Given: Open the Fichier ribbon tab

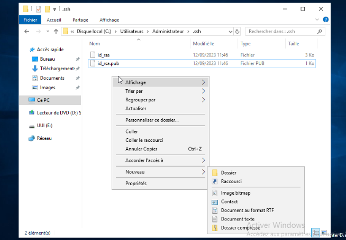Looking at the screenshot, I should pos(30,20).
